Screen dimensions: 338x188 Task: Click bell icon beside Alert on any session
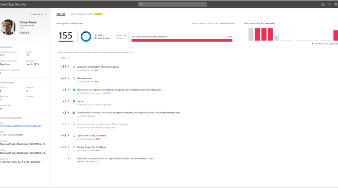[x=74, y=124]
